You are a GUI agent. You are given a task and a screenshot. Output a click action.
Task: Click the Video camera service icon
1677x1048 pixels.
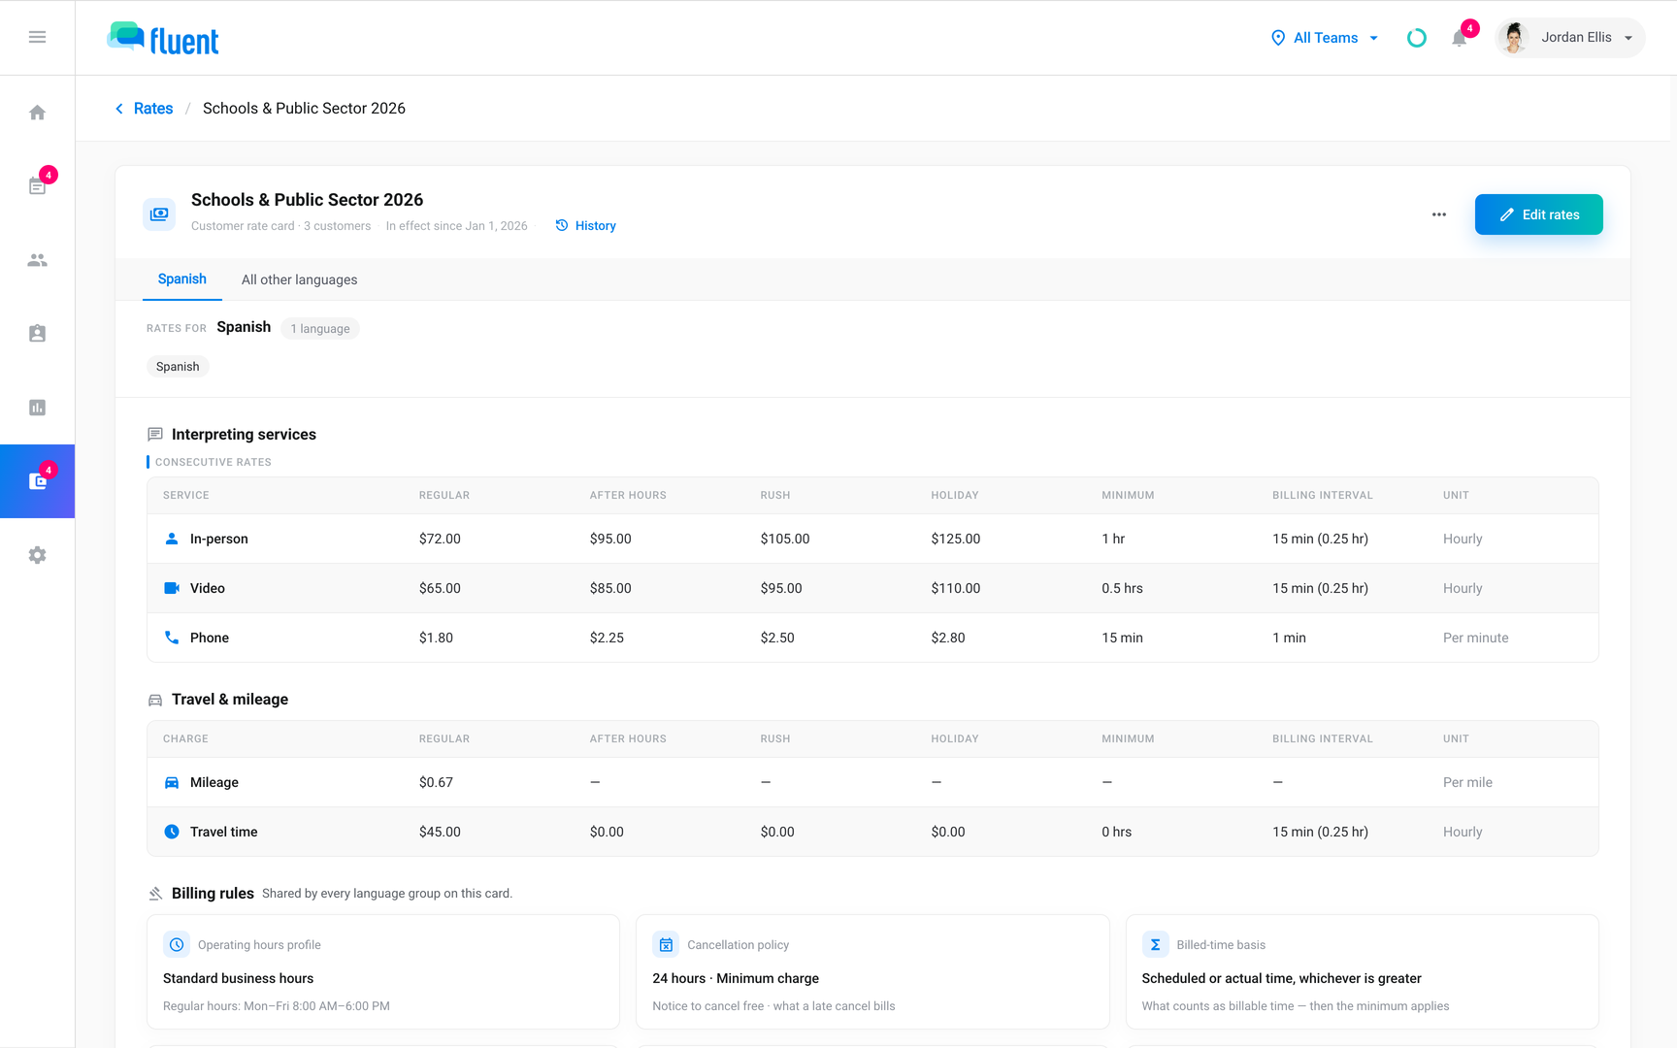172,588
